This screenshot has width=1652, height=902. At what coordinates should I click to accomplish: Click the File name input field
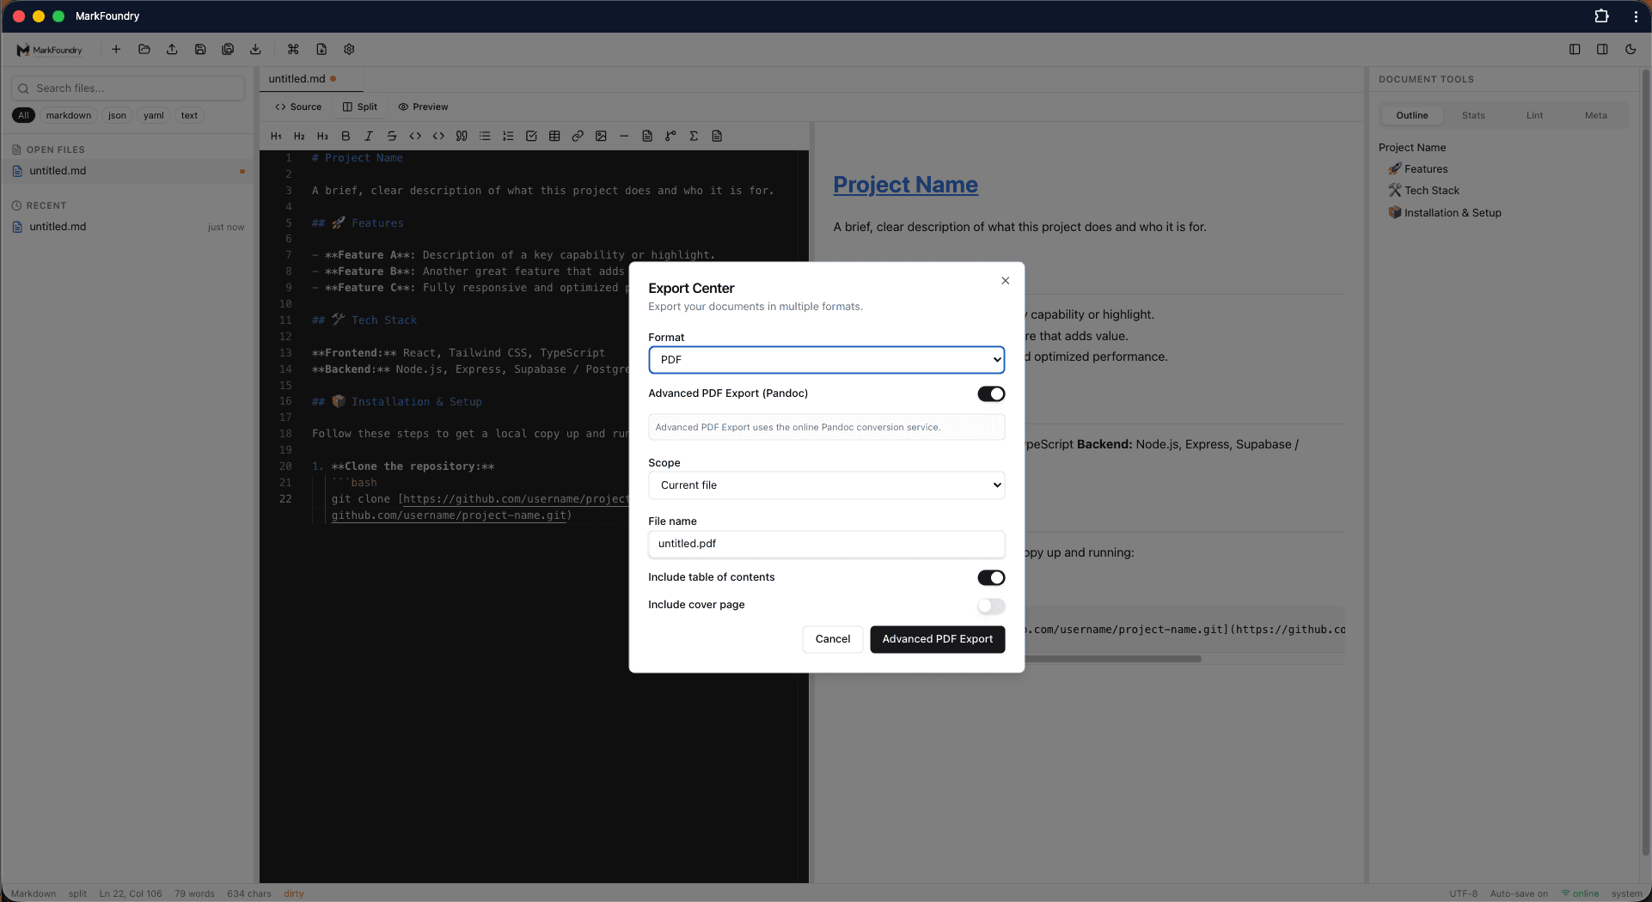coord(826,544)
